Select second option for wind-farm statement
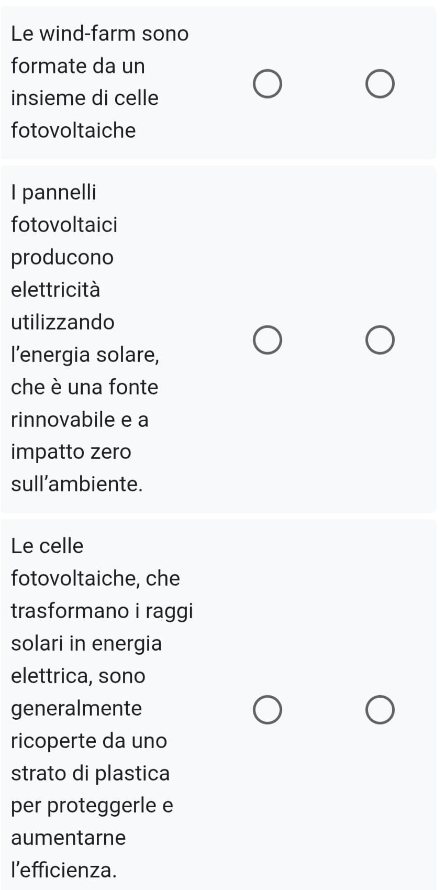 tap(380, 84)
